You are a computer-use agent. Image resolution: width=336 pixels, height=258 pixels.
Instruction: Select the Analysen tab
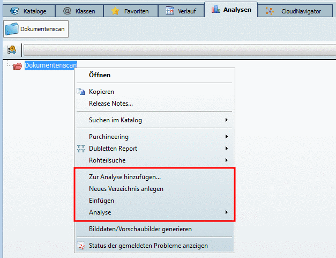click(231, 10)
